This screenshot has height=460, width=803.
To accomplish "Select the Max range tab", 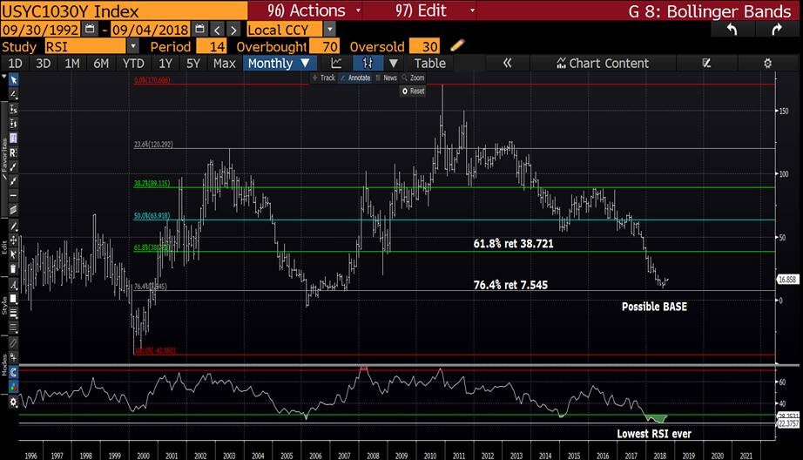I will (x=225, y=63).
